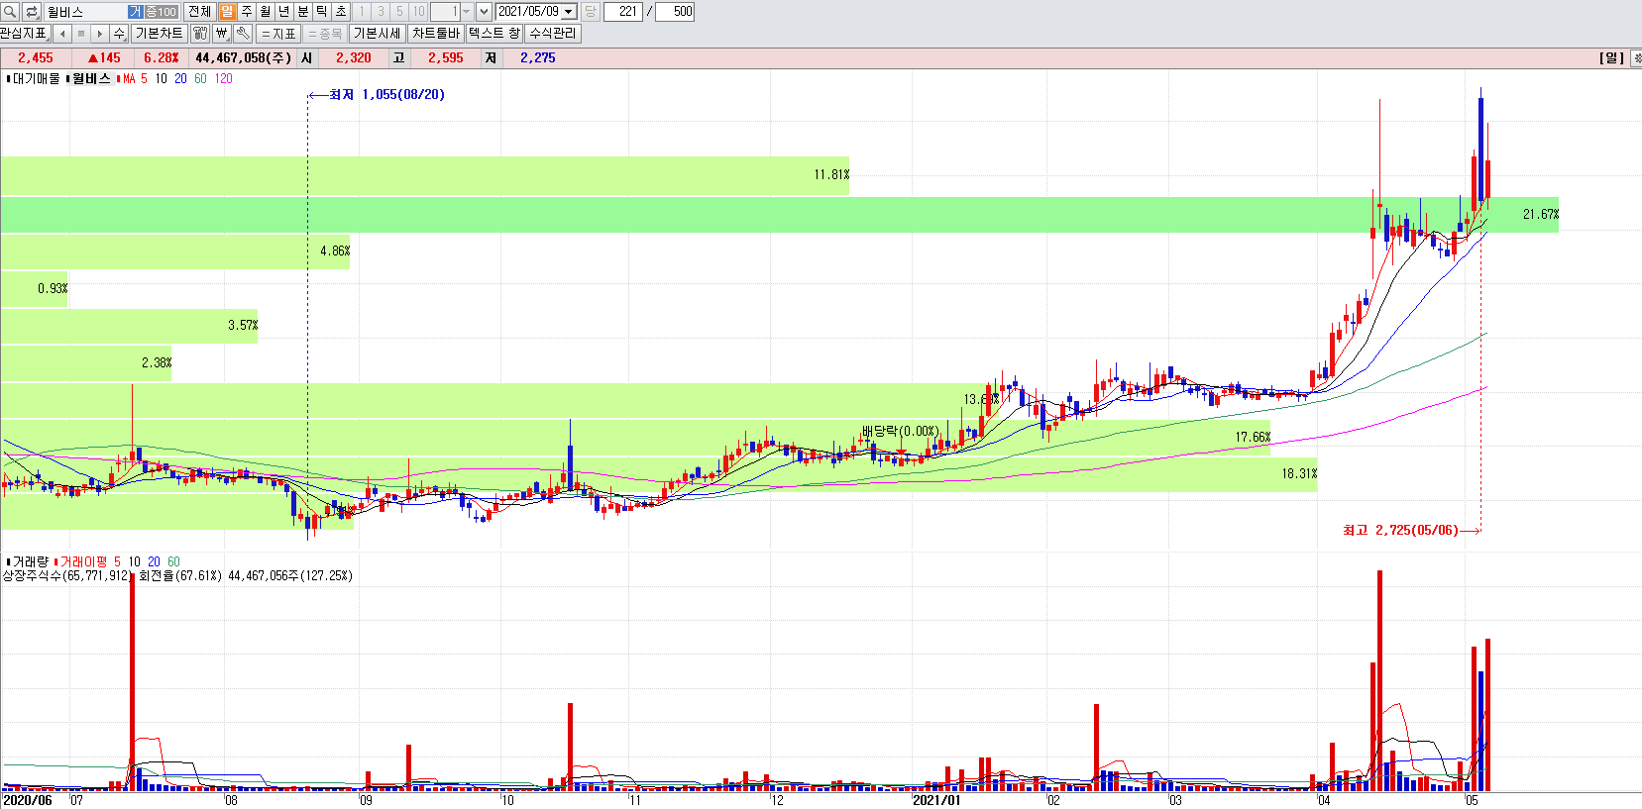Click the change rate 6.28%
Image resolution: width=1642 pixels, height=809 pixels.
[161, 58]
